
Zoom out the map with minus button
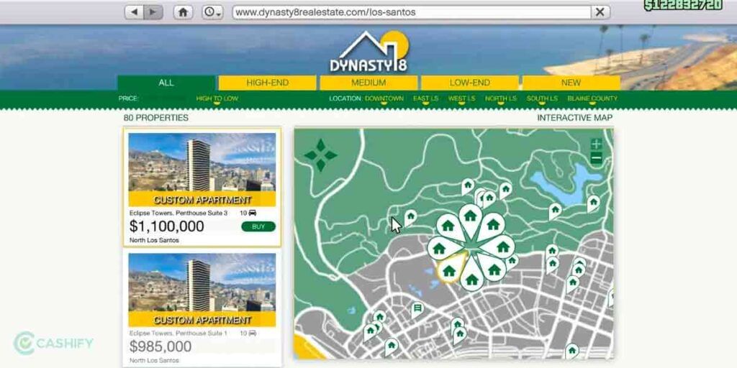[x=596, y=159]
